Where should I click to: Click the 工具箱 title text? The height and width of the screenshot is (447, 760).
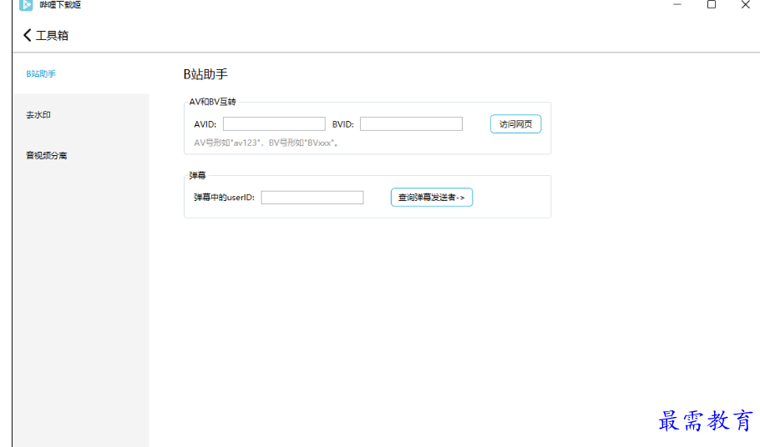(53, 35)
